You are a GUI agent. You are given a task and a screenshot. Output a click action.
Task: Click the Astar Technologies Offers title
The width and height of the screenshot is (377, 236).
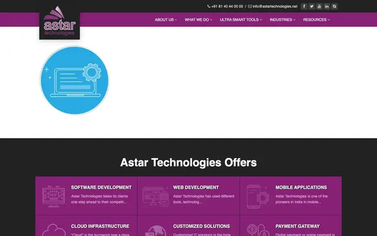(188, 163)
